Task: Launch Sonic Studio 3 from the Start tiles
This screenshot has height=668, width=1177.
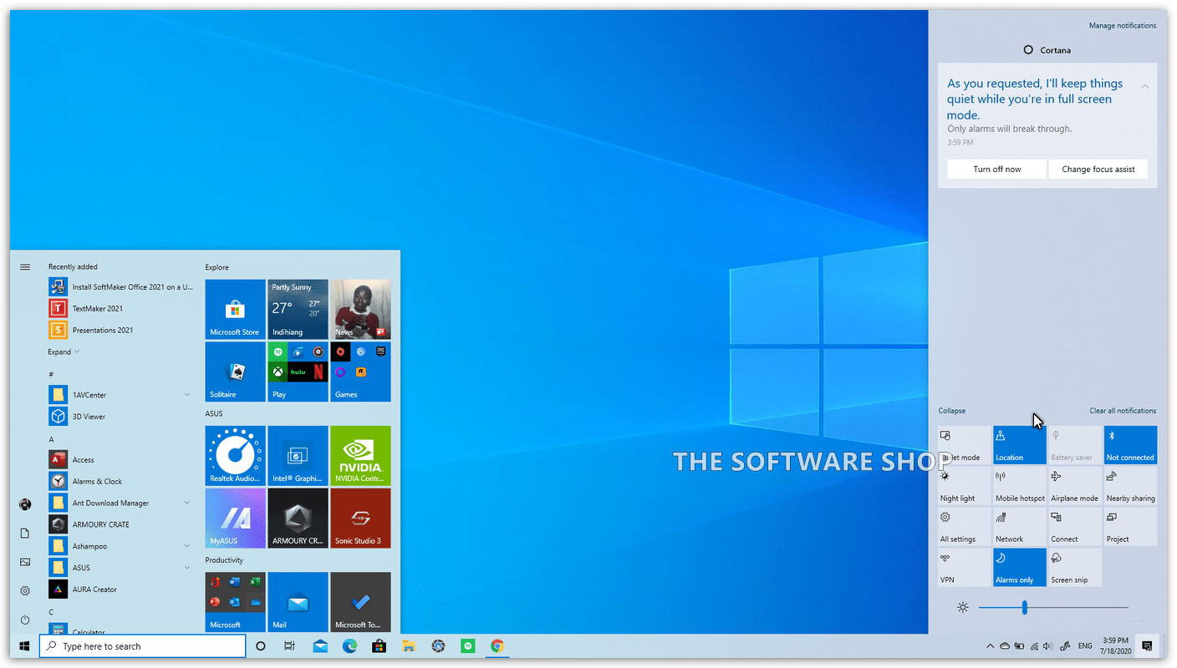Action: (360, 518)
